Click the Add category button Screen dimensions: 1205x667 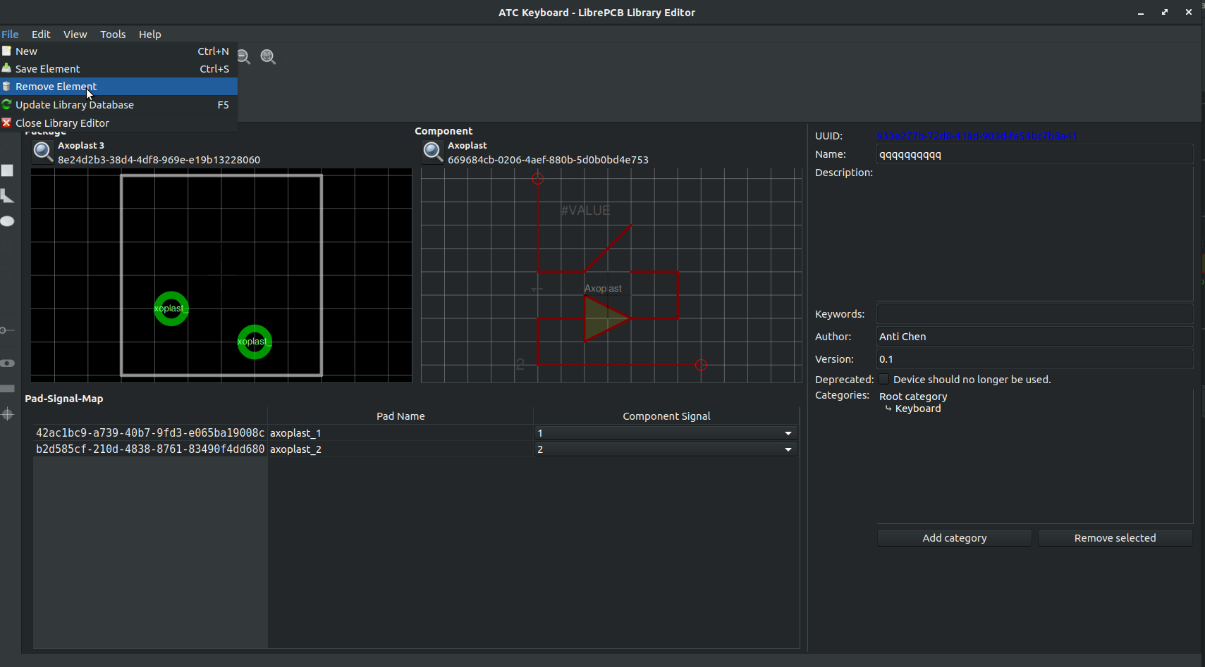click(955, 538)
